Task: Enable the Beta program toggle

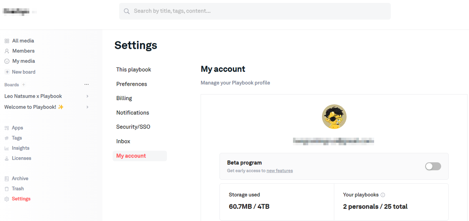Action: (x=433, y=166)
